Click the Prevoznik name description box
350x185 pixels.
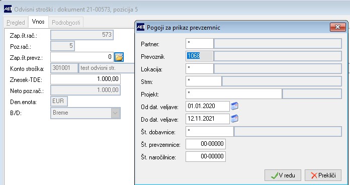278,56
